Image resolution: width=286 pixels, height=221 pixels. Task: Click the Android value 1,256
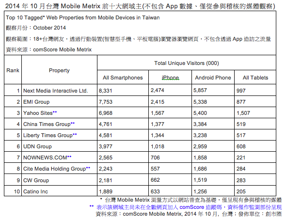pos(200,191)
